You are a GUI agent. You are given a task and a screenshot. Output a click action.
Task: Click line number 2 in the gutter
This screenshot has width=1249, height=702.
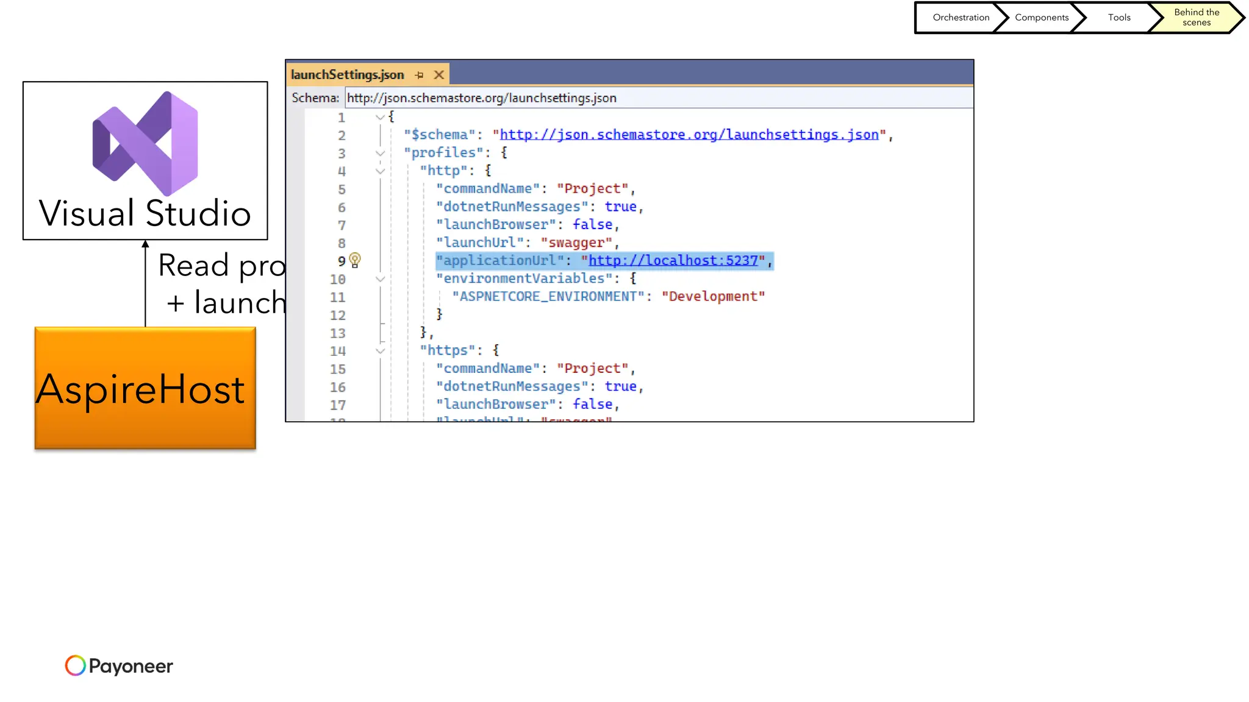pyautogui.click(x=342, y=135)
